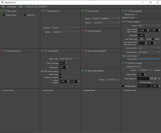Reset Face marker settings icon
The width and height of the screenshot is (161, 133).
tap(86, 11)
